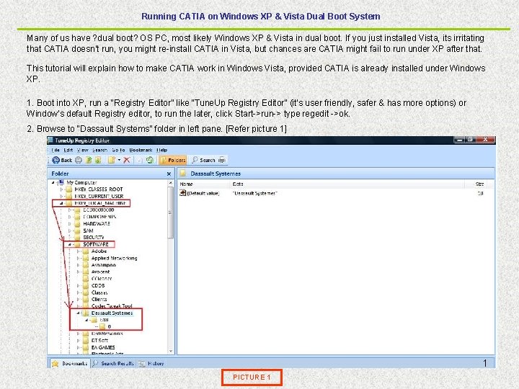Click the New folder toolbar icon
Viewport: 519px width, 389px height.
pos(112,160)
